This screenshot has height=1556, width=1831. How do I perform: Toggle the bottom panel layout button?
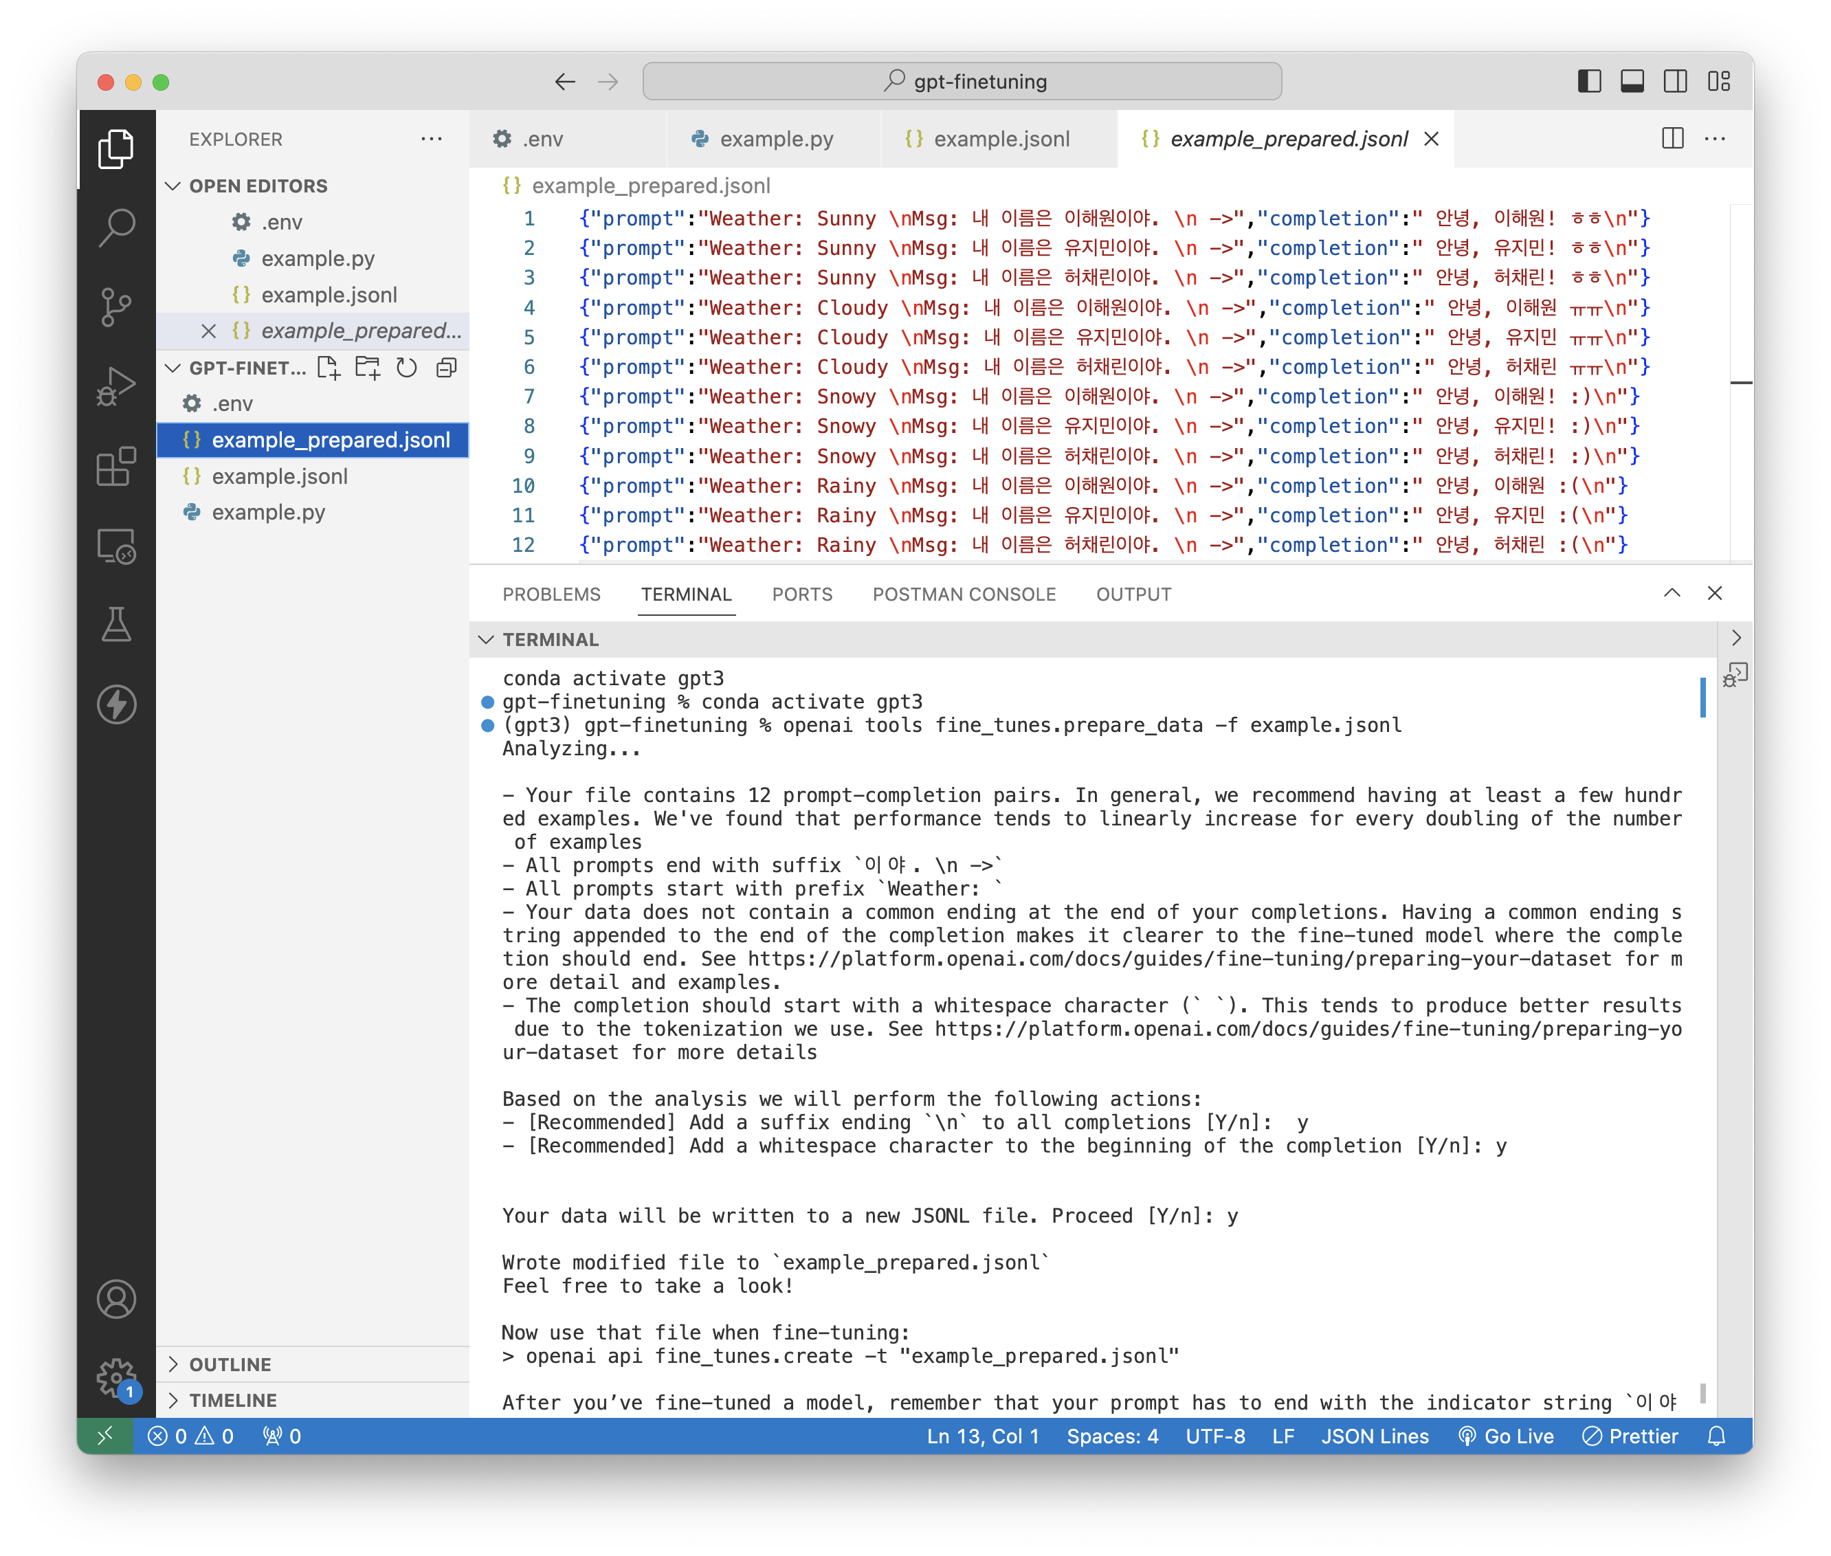click(x=1632, y=82)
